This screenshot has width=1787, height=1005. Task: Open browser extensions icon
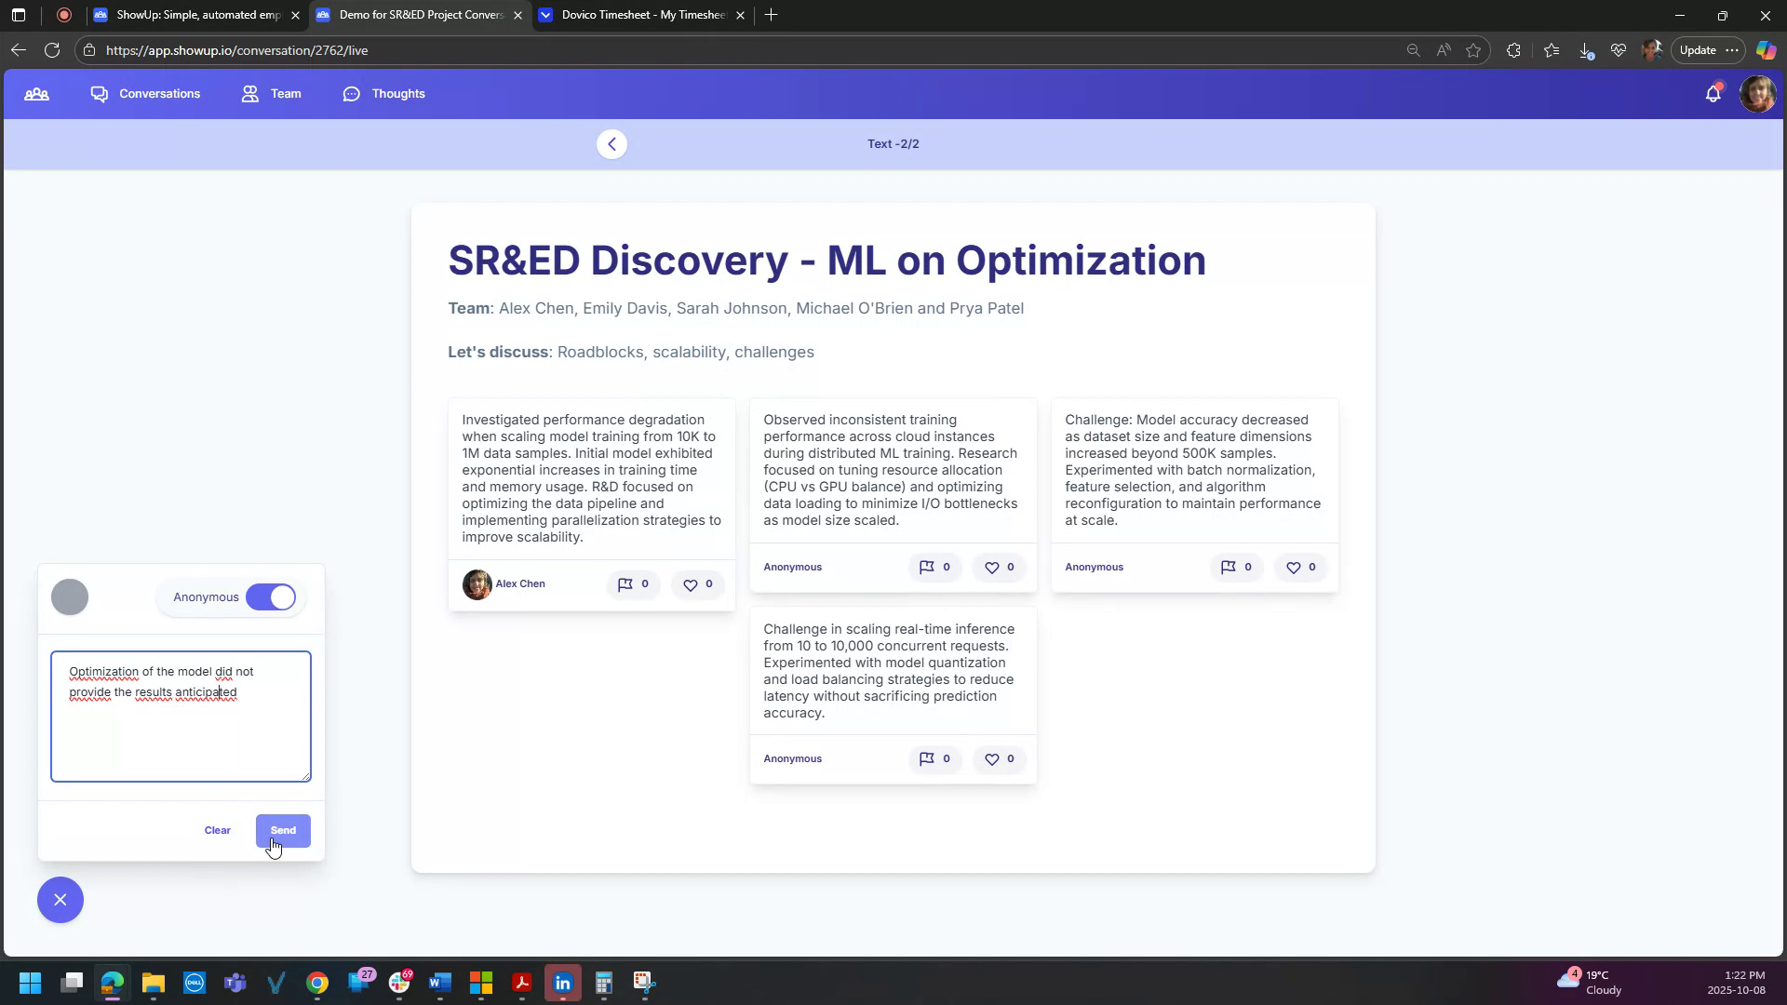[1514, 50]
